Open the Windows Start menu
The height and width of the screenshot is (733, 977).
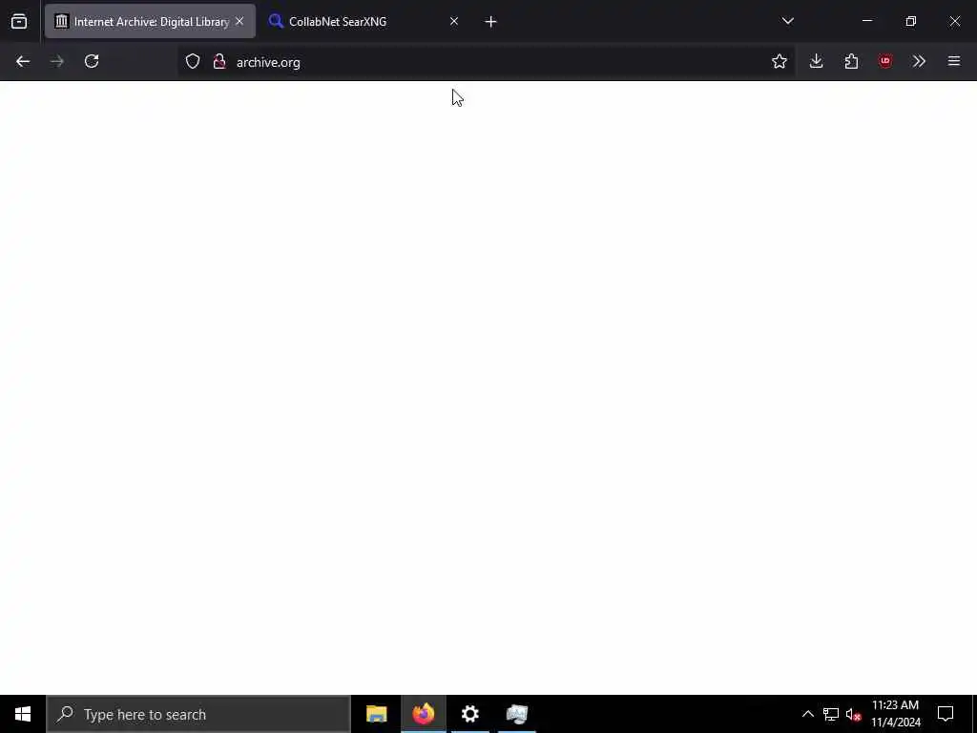click(23, 714)
